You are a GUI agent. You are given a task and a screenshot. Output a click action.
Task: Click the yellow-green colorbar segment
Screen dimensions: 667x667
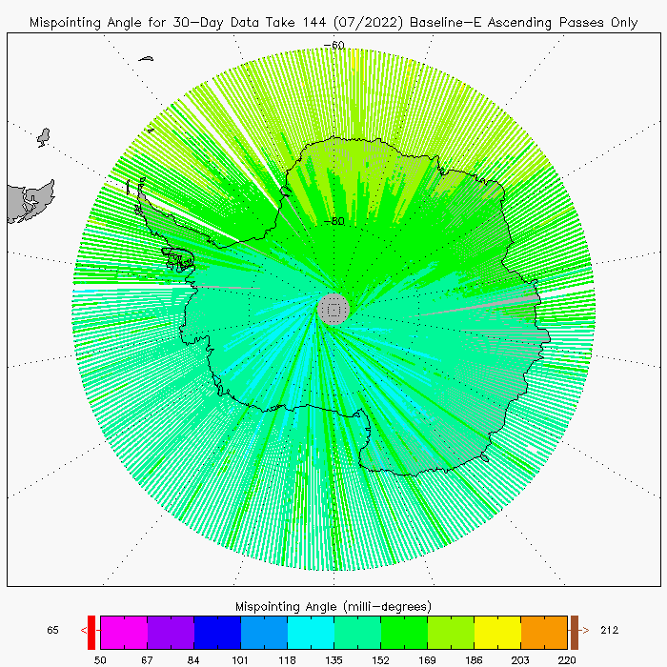pos(451,632)
